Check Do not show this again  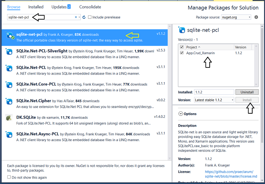tap(9, 177)
